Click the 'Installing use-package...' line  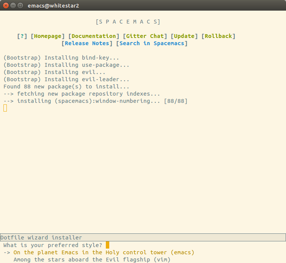coord(66,65)
